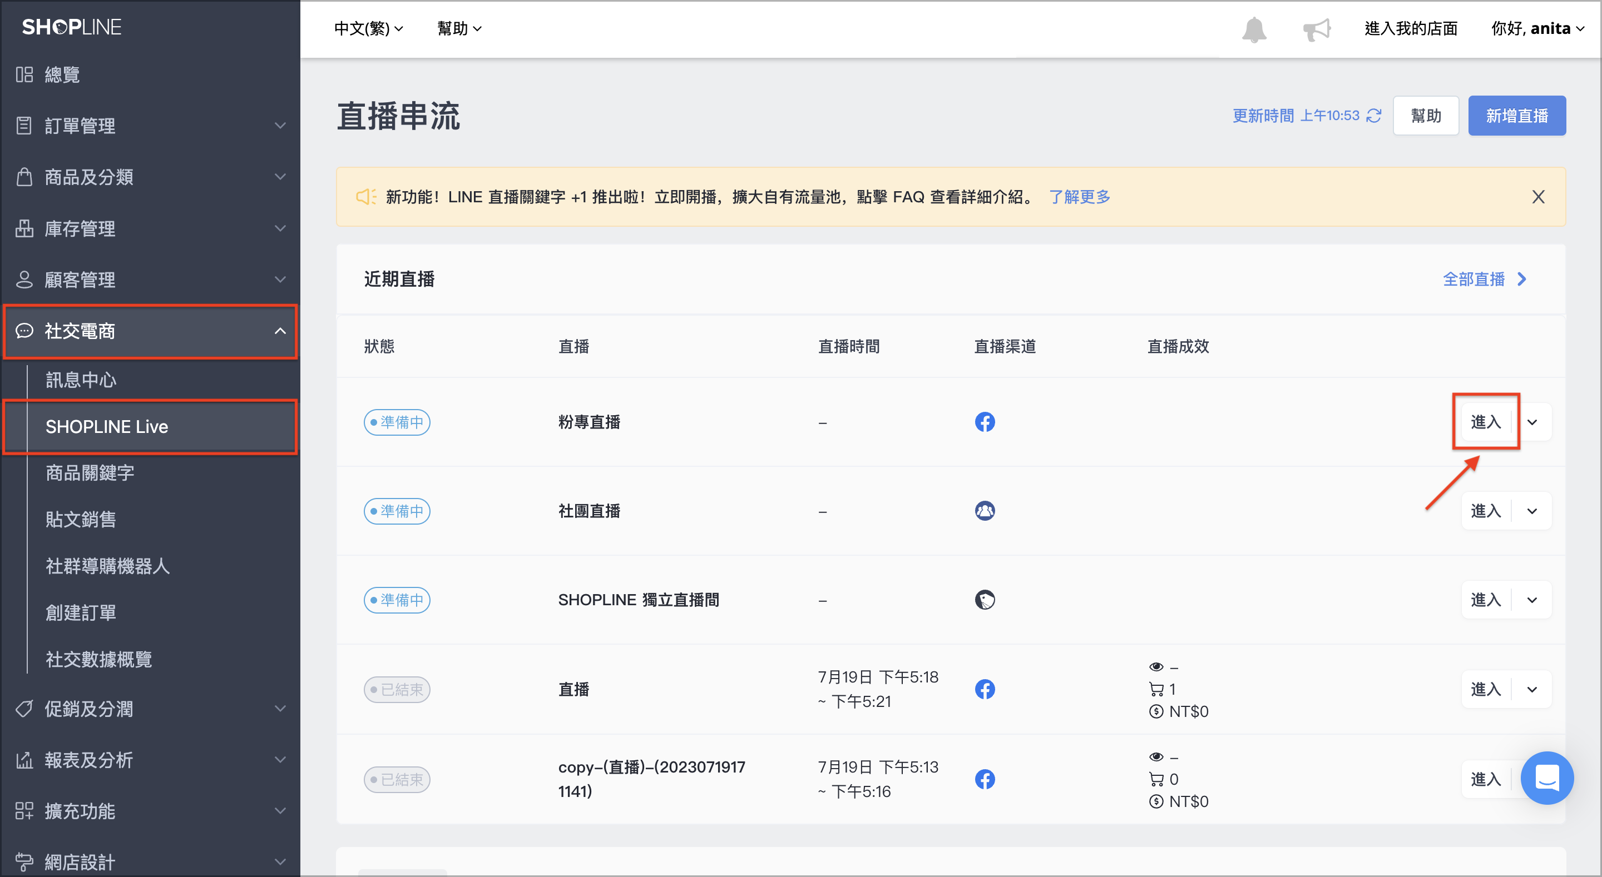
Task: Open the announcements megaphone icon
Action: point(1317,29)
